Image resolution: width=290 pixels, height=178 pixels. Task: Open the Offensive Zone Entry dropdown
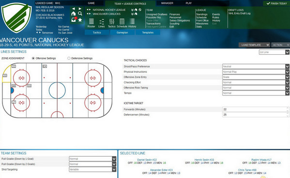[x=256, y=77]
